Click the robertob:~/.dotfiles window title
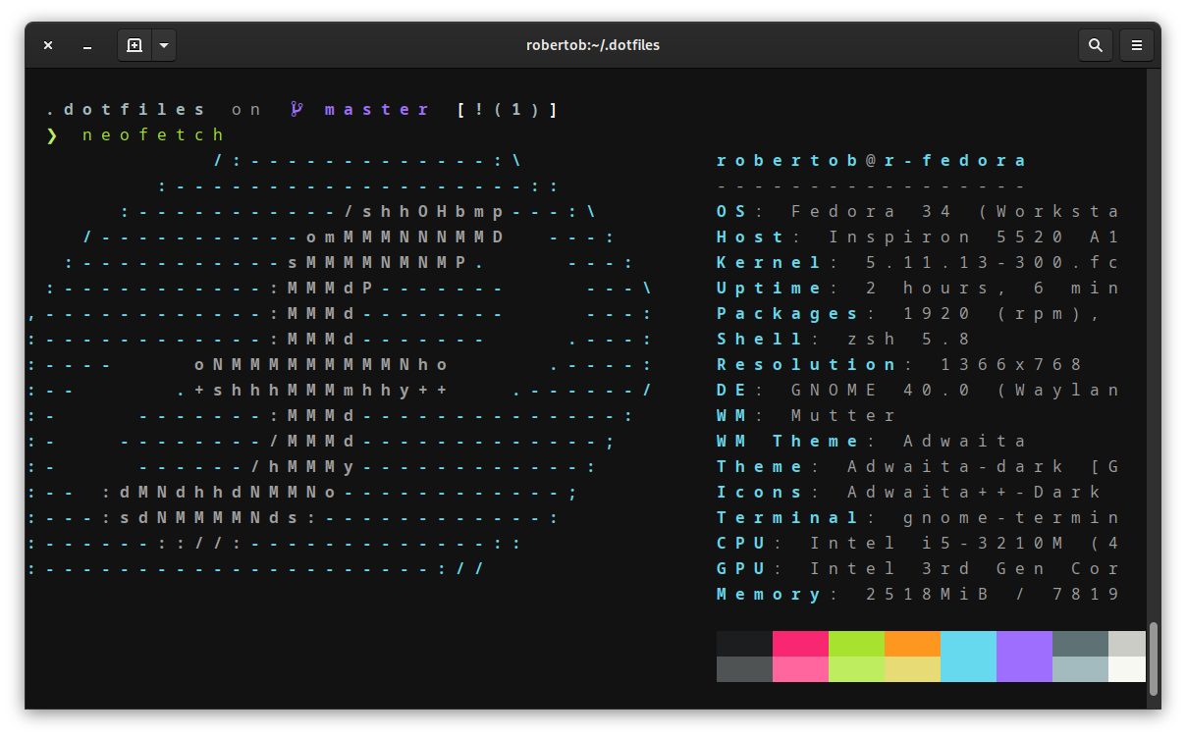The height and width of the screenshot is (737, 1186). 593,45
